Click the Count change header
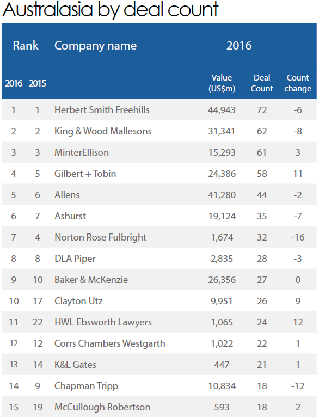Image resolution: width=319 pixels, height=418 pixels. pos(298,83)
